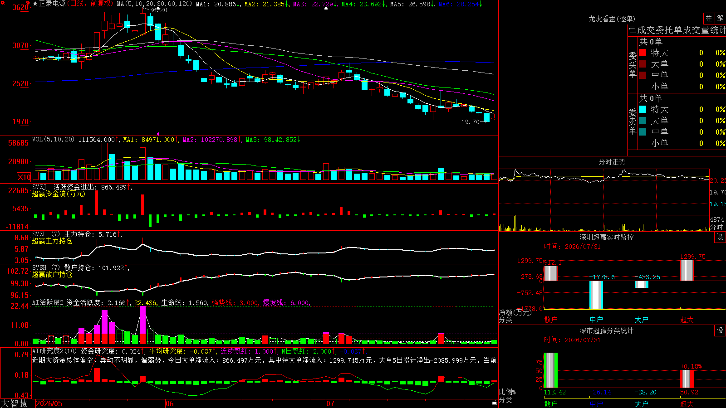
Task: Click the 已成交委托单成交量统计 header
Action: click(677, 30)
